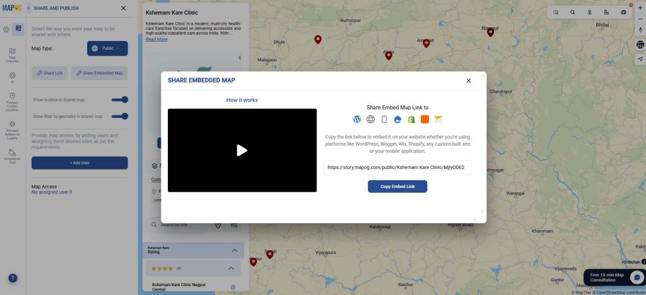Collapse sidebar with the chevron arrow
This screenshot has width=646, height=295.
click(x=28, y=8)
